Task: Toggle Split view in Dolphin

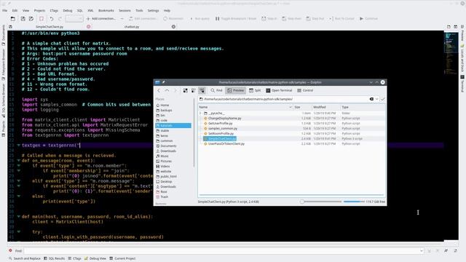Action: [255, 90]
